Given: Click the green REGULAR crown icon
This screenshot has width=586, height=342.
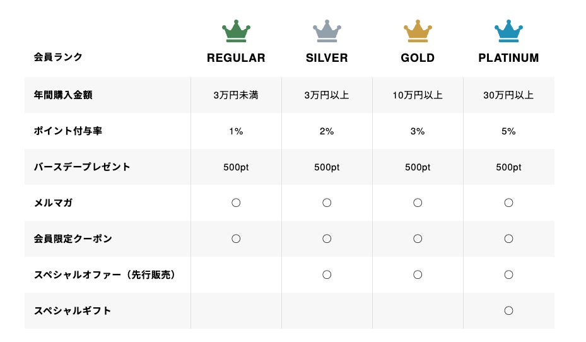Looking at the screenshot, I should click(236, 32).
